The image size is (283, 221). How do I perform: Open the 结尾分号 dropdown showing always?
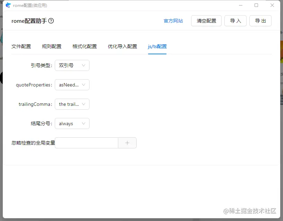coord(72,123)
